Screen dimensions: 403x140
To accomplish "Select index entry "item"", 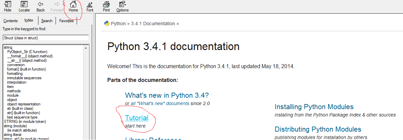I will [10, 87].
